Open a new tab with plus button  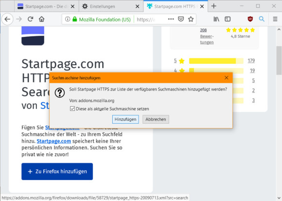213,6
